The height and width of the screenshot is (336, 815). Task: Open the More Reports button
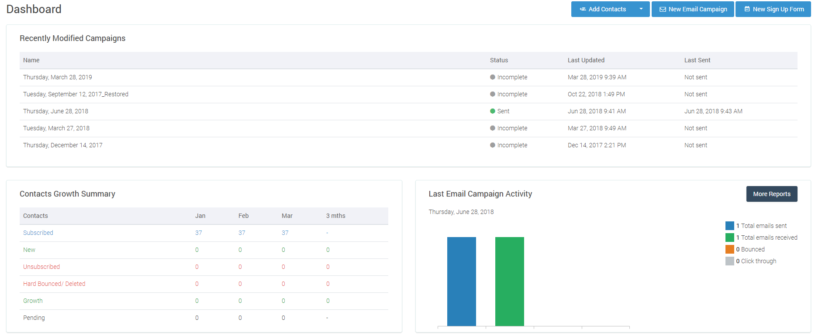click(772, 194)
